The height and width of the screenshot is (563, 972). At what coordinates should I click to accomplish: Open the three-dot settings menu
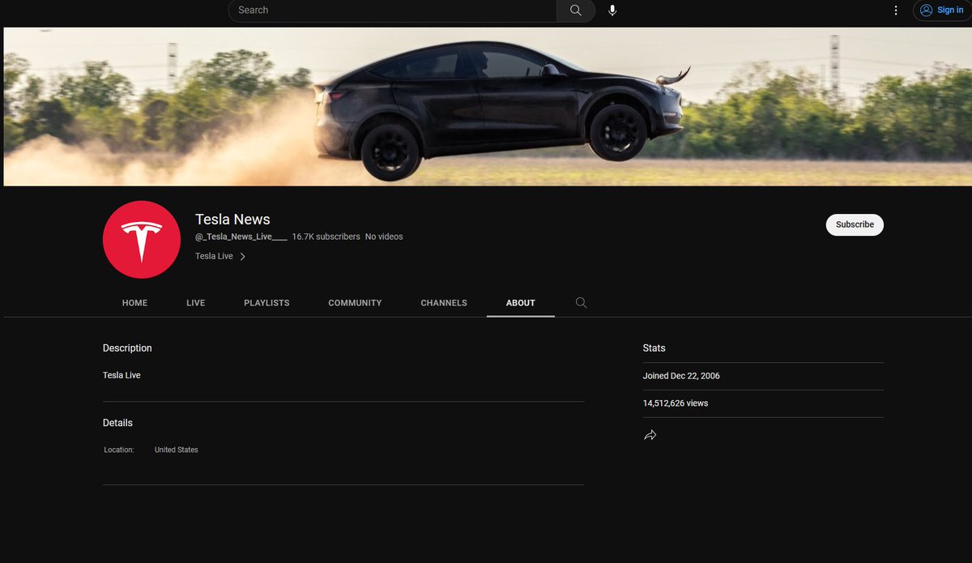896,11
